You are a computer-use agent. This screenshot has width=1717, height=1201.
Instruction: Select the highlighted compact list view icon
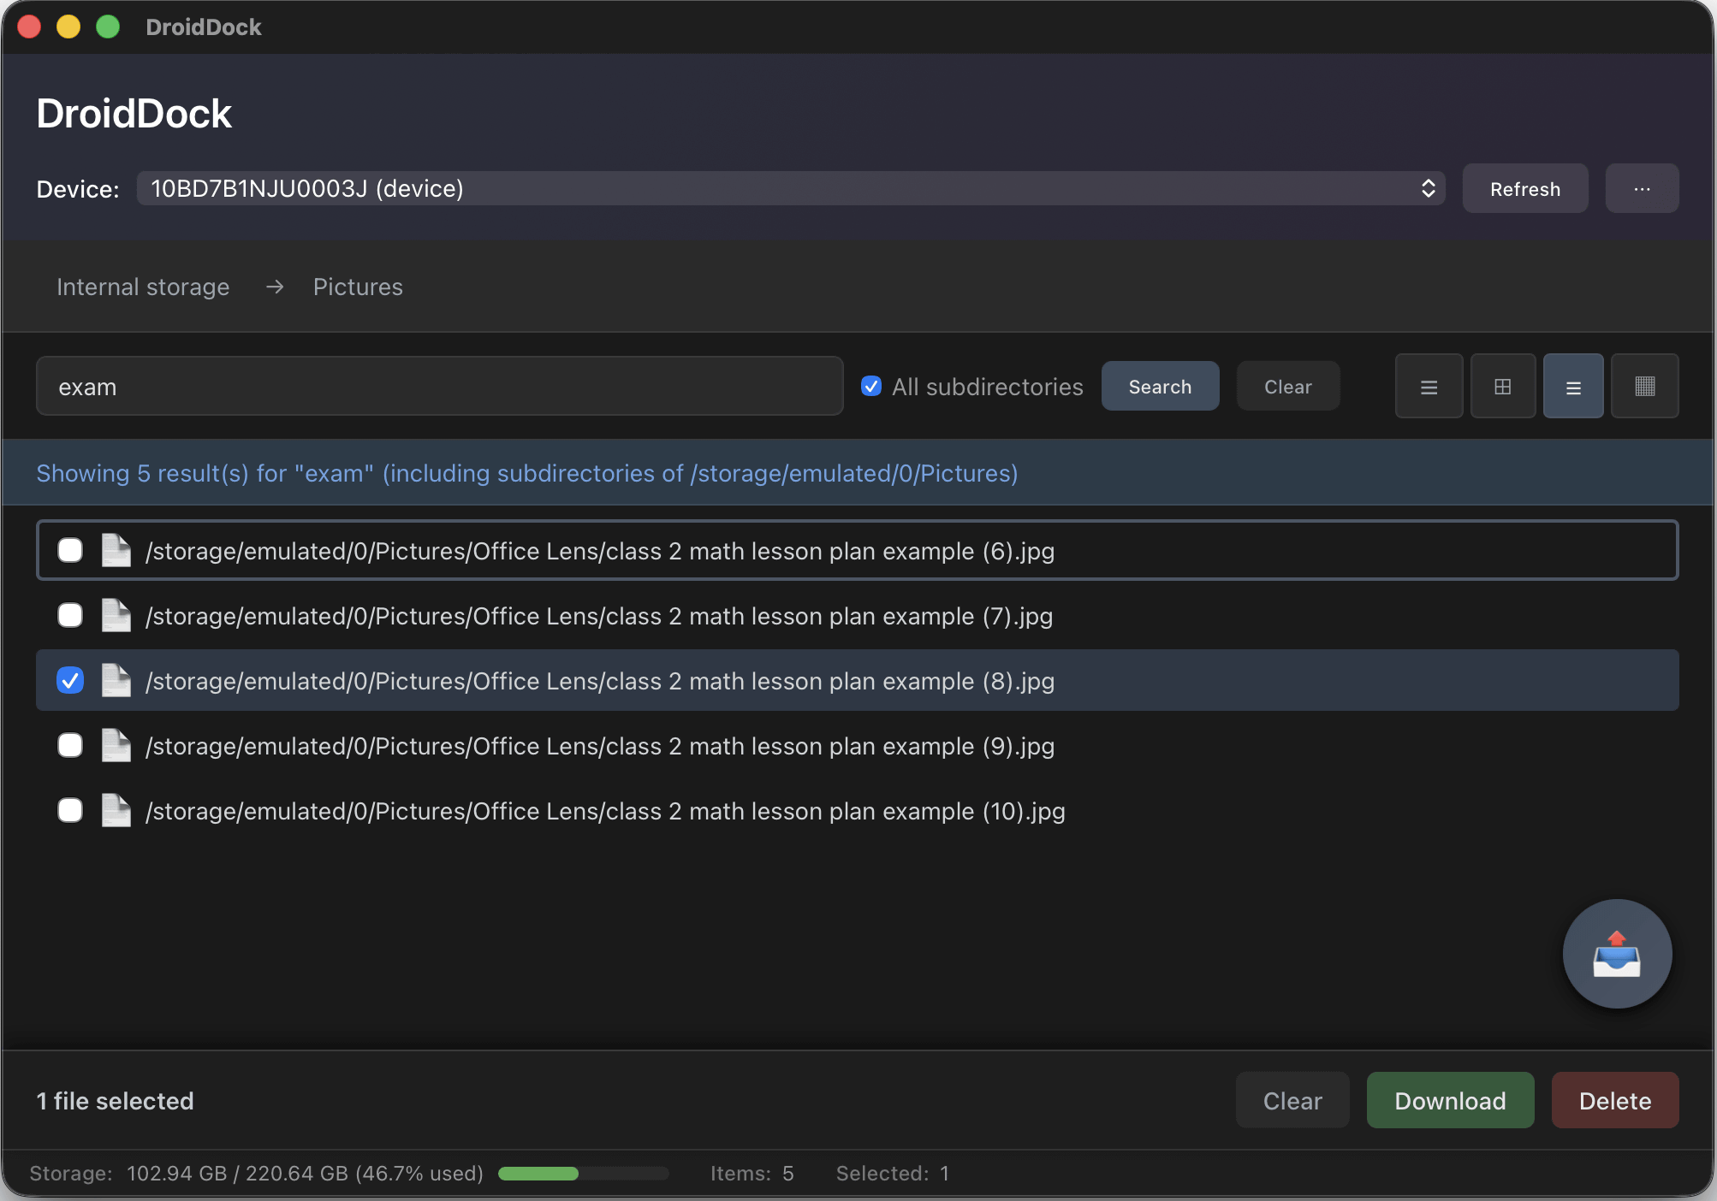coord(1573,387)
